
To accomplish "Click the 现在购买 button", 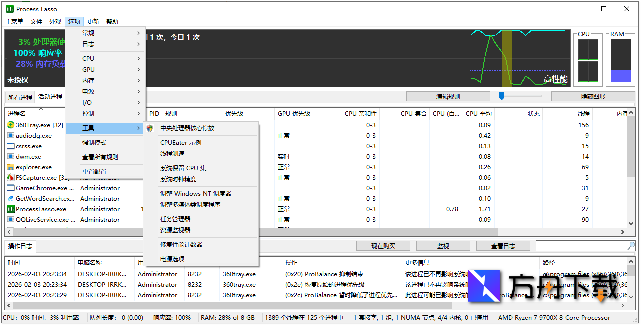I will tap(382, 245).
